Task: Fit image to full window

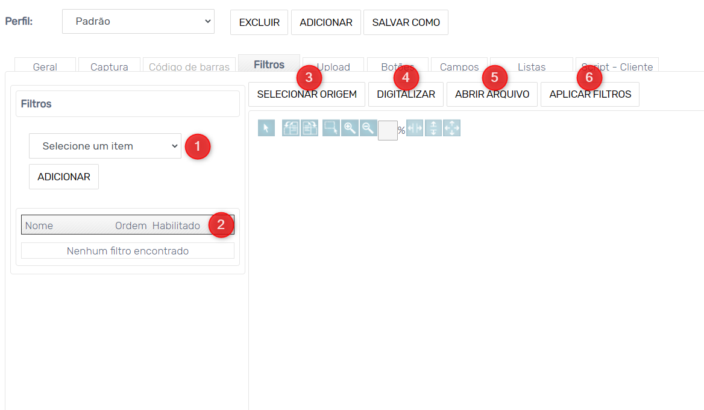Action: click(452, 128)
